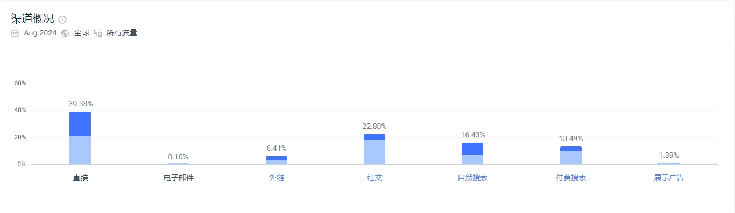
Task: Click the 39.38% value label
Action: tap(81, 104)
